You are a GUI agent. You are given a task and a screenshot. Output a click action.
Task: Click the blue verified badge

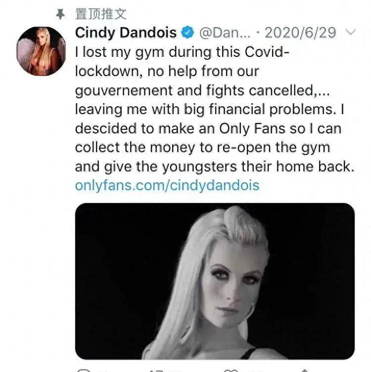pyautogui.click(x=187, y=32)
